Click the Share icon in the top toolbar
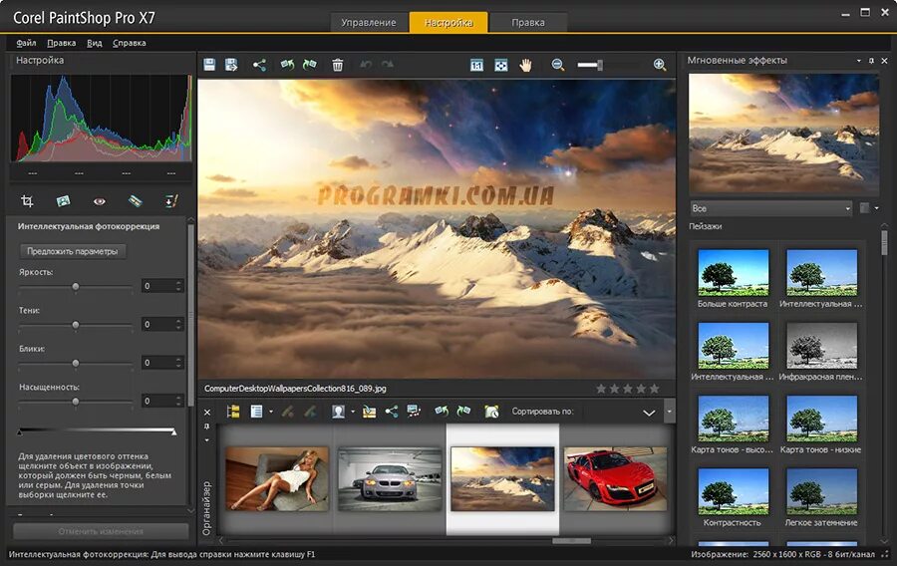 (259, 65)
